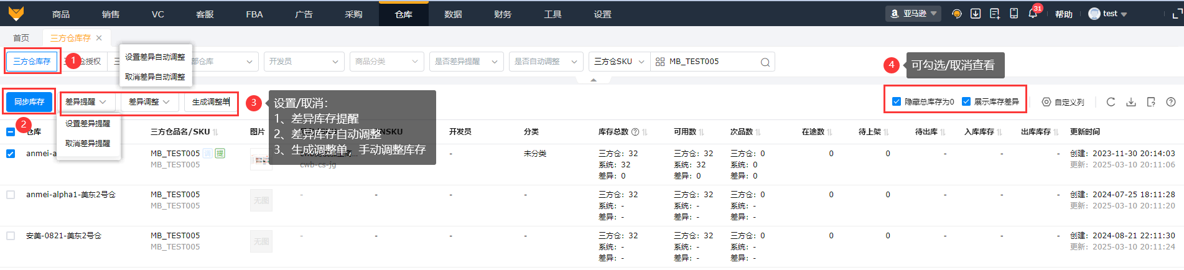This screenshot has height=270, width=1184.
Task: Sort by 待上架 column
Action: click(887, 132)
